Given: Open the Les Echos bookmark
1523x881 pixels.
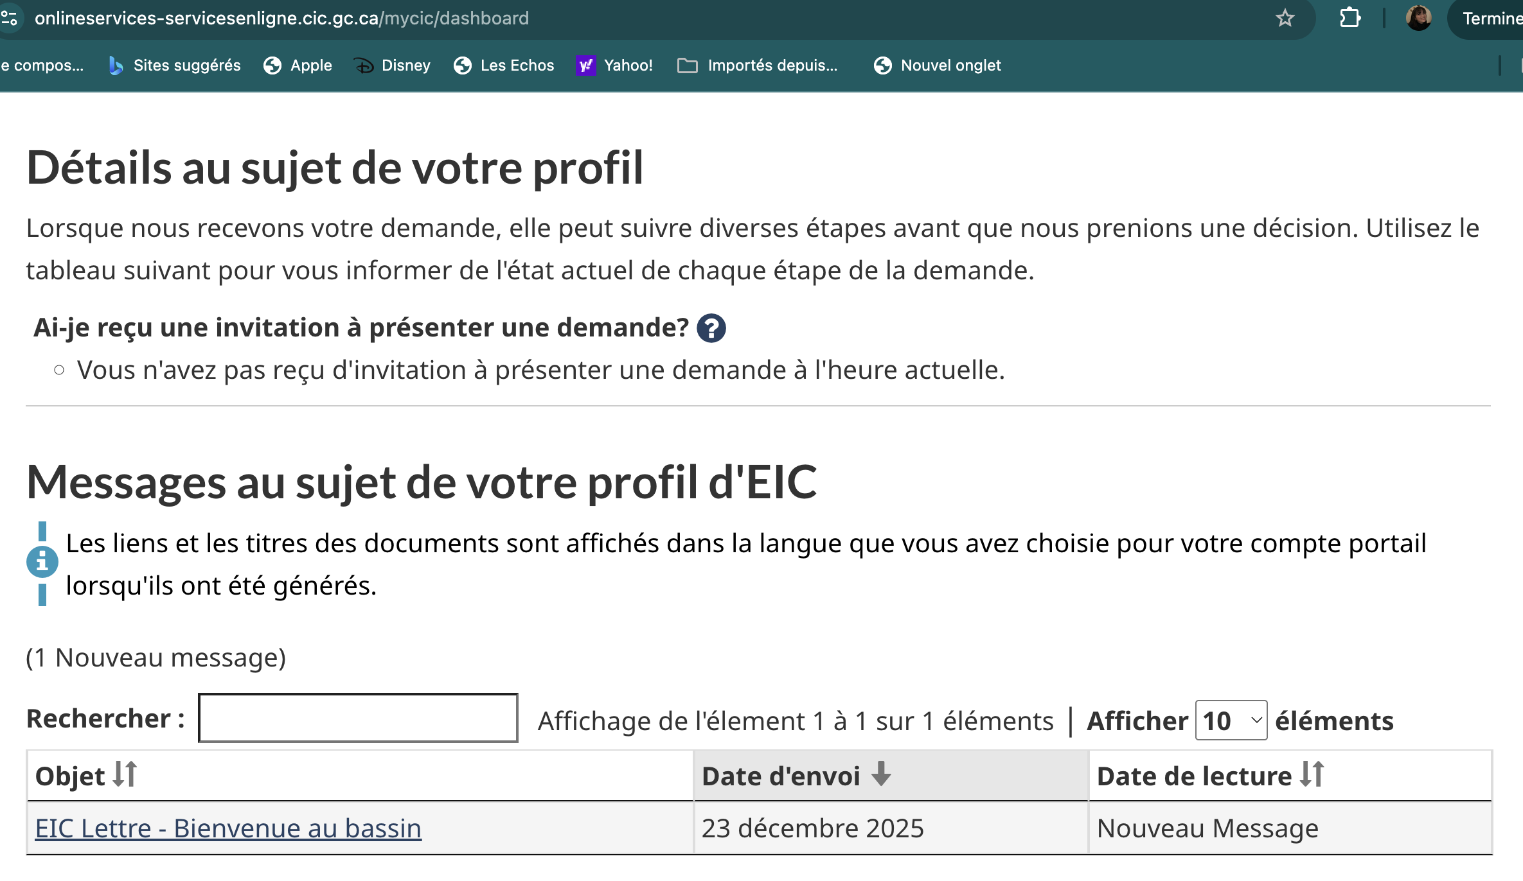Looking at the screenshot, I should coord(504,65).
